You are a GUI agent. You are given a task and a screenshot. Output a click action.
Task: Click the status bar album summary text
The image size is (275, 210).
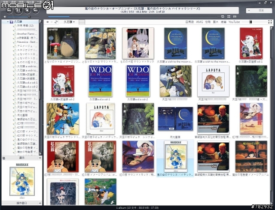(x=137, y=208)
